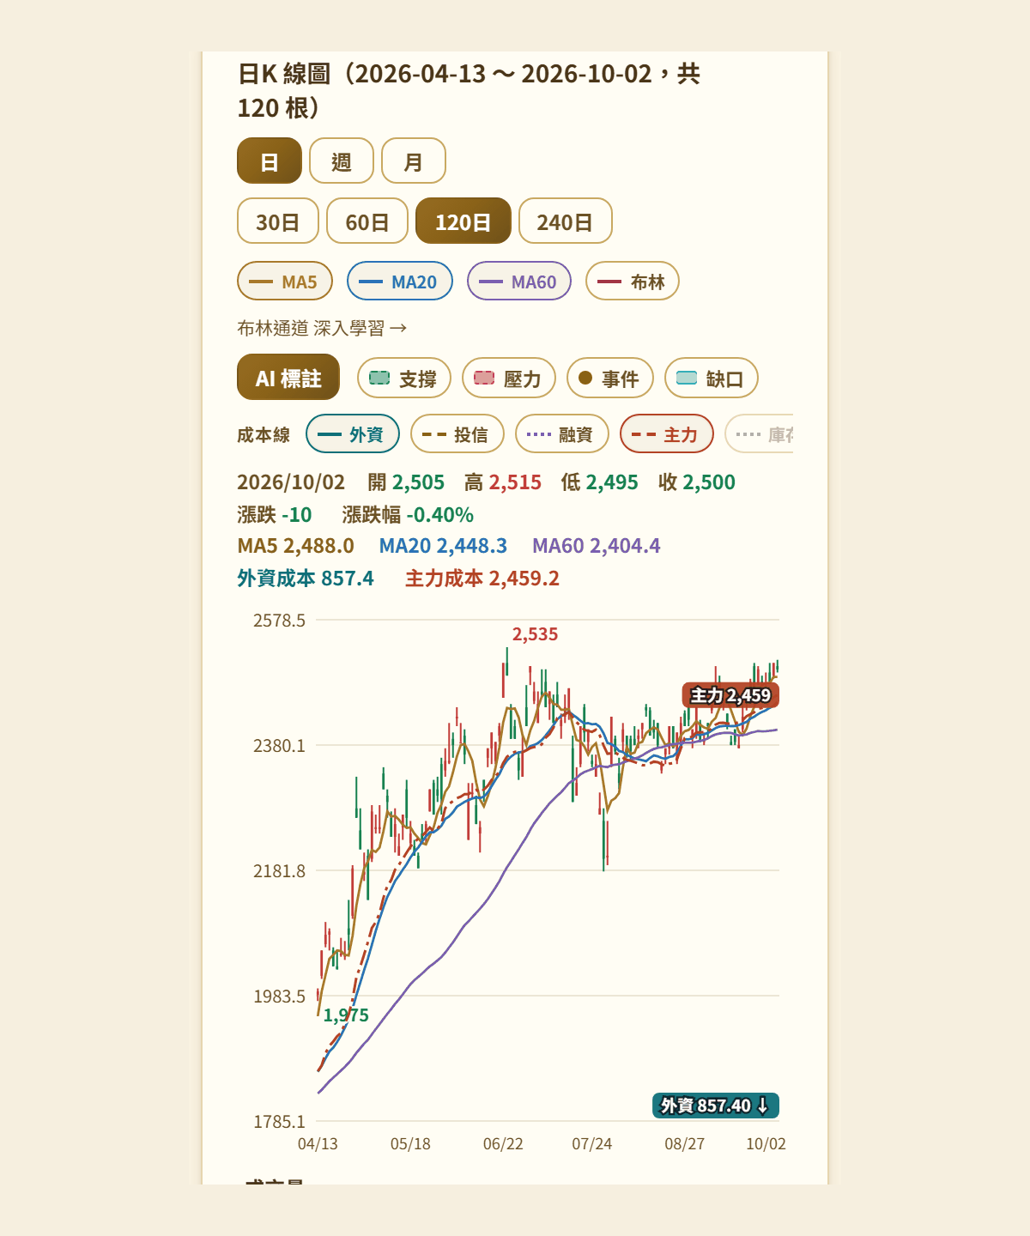Click the 外資 857.40 chart badge
Screen dimensions: 1030x1236
(716, 1106)
